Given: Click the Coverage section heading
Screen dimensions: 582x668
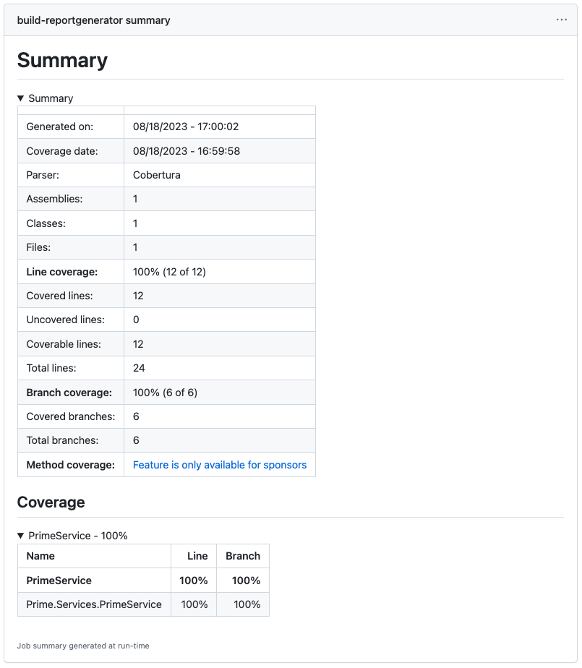Looking at the screenshot, I should click(x=51, y=502).
